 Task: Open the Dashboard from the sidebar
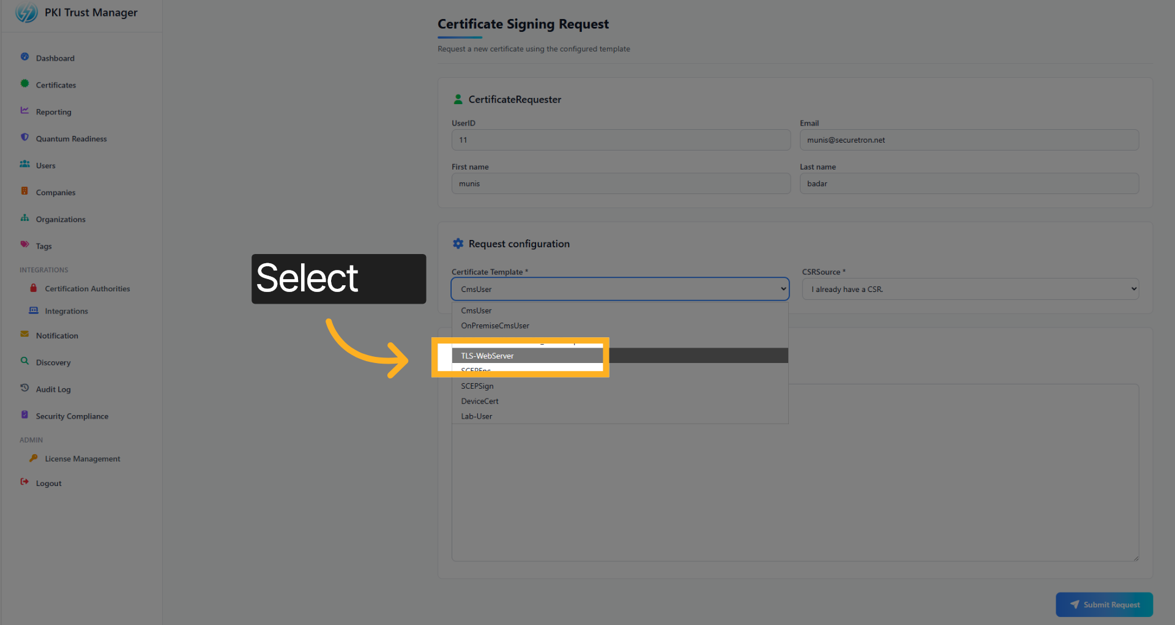(x=55, y=58)
